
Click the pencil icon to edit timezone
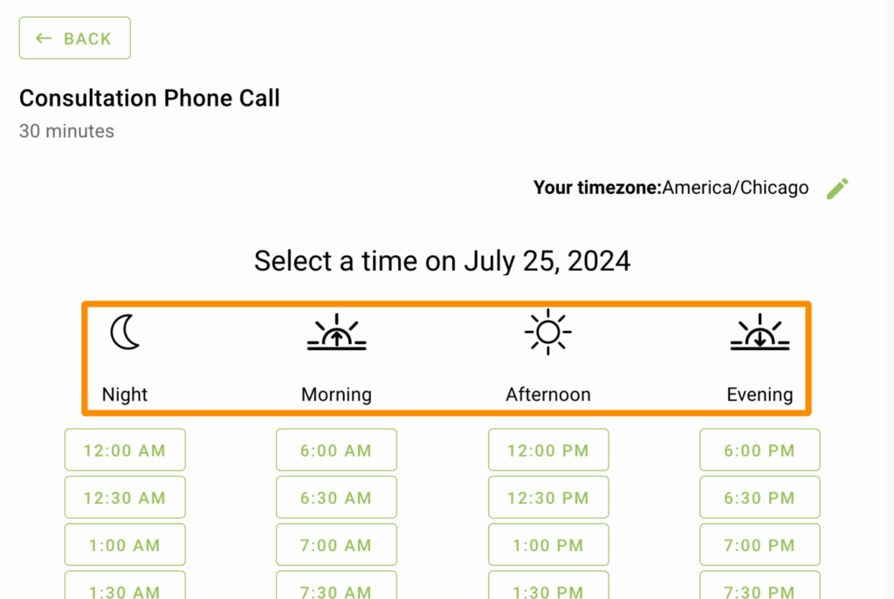[837, 188]
